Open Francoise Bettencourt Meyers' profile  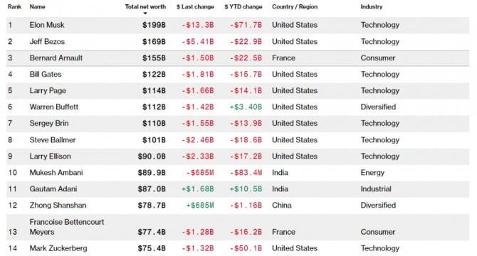tap(67, 227)
